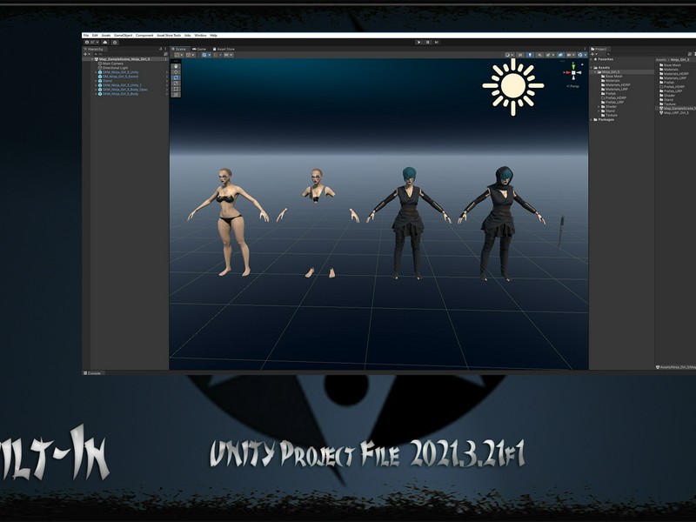Open the Project panel plus create dropdown
696x522 pixels.
click(593, 54)
